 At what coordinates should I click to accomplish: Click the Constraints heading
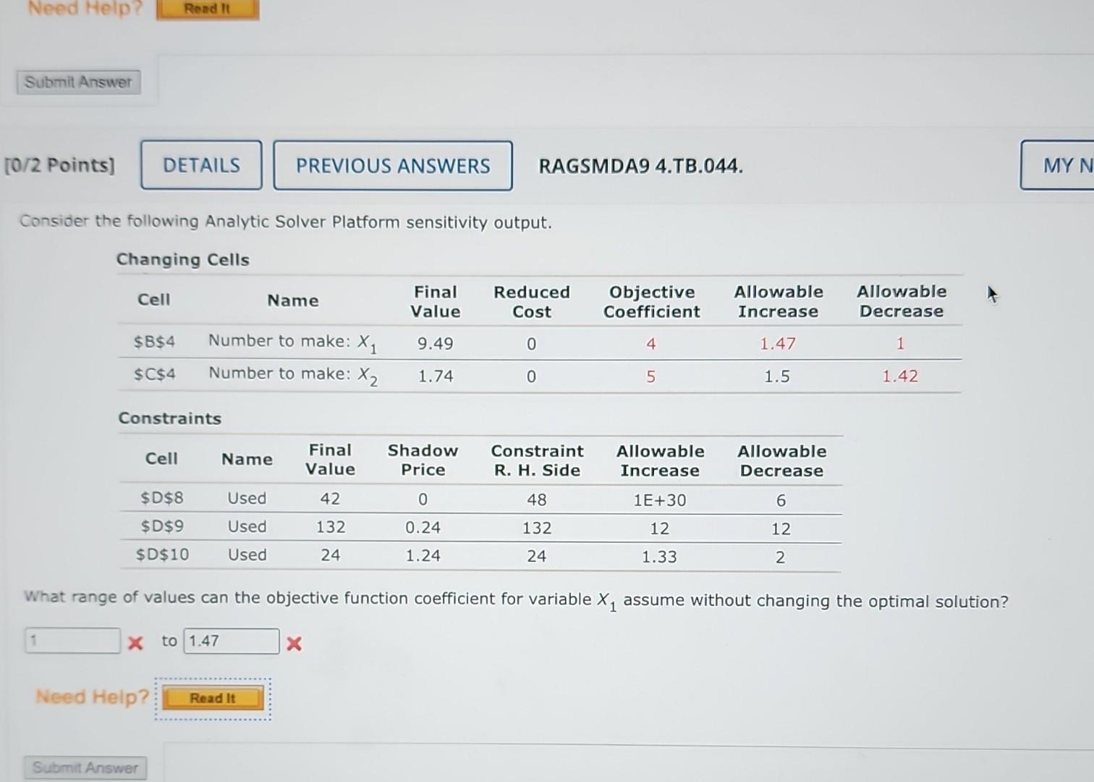[170, 418]
